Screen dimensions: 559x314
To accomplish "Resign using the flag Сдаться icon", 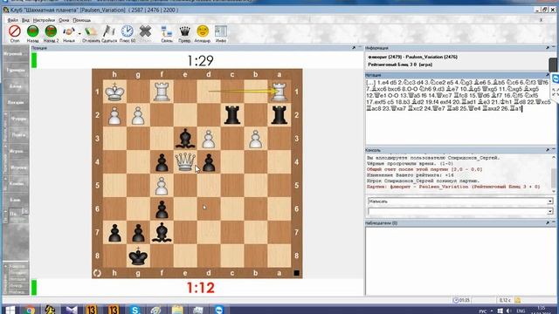I will 108,31.
